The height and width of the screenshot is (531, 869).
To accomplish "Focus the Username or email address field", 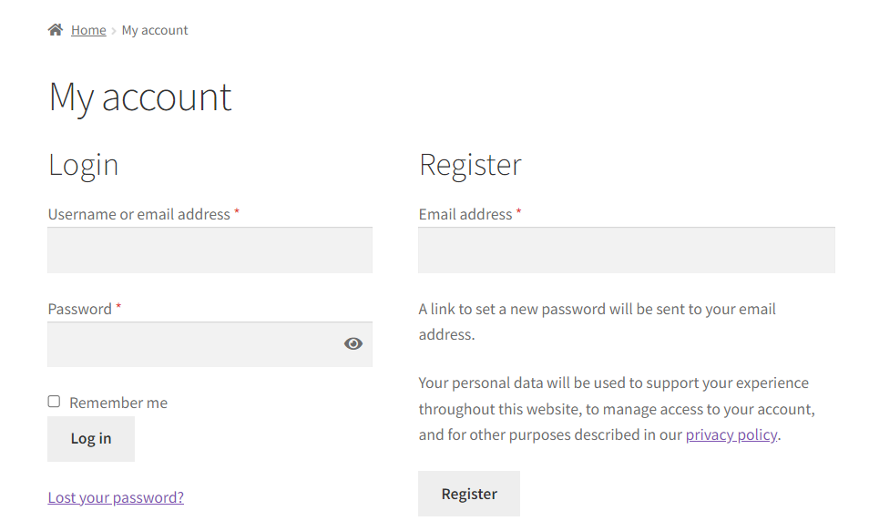I will pyautogui.click(x=210, y=250).
